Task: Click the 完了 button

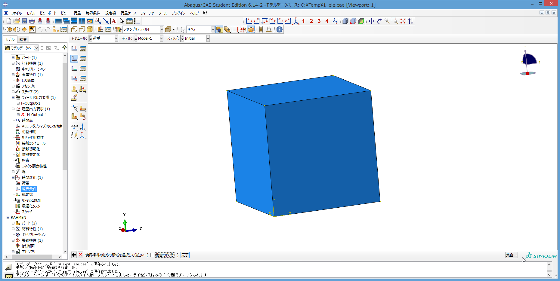Action: click(x=185, y=255)
